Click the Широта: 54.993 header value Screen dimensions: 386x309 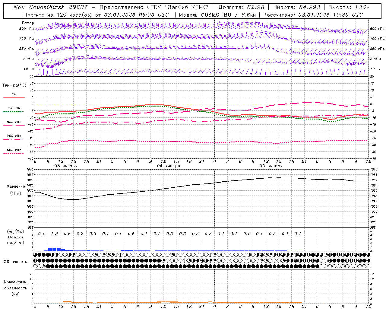pyautogui.click(x=296, y=7)
